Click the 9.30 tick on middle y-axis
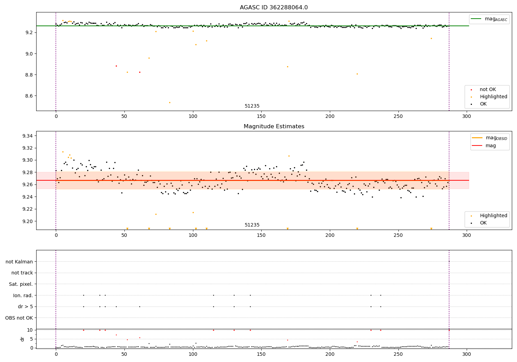Screen dimensions: 517x362 pos(27,160)
